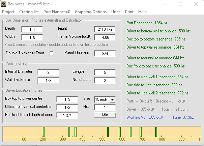This screenshot has width=204, height=146.
Task: Open the Help menu
Action: [142, 12]
